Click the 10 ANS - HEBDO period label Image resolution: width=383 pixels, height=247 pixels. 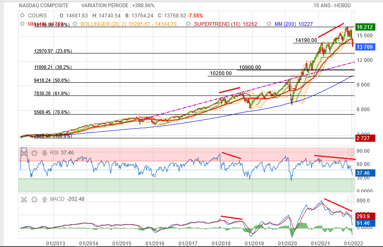pos(332,6)
